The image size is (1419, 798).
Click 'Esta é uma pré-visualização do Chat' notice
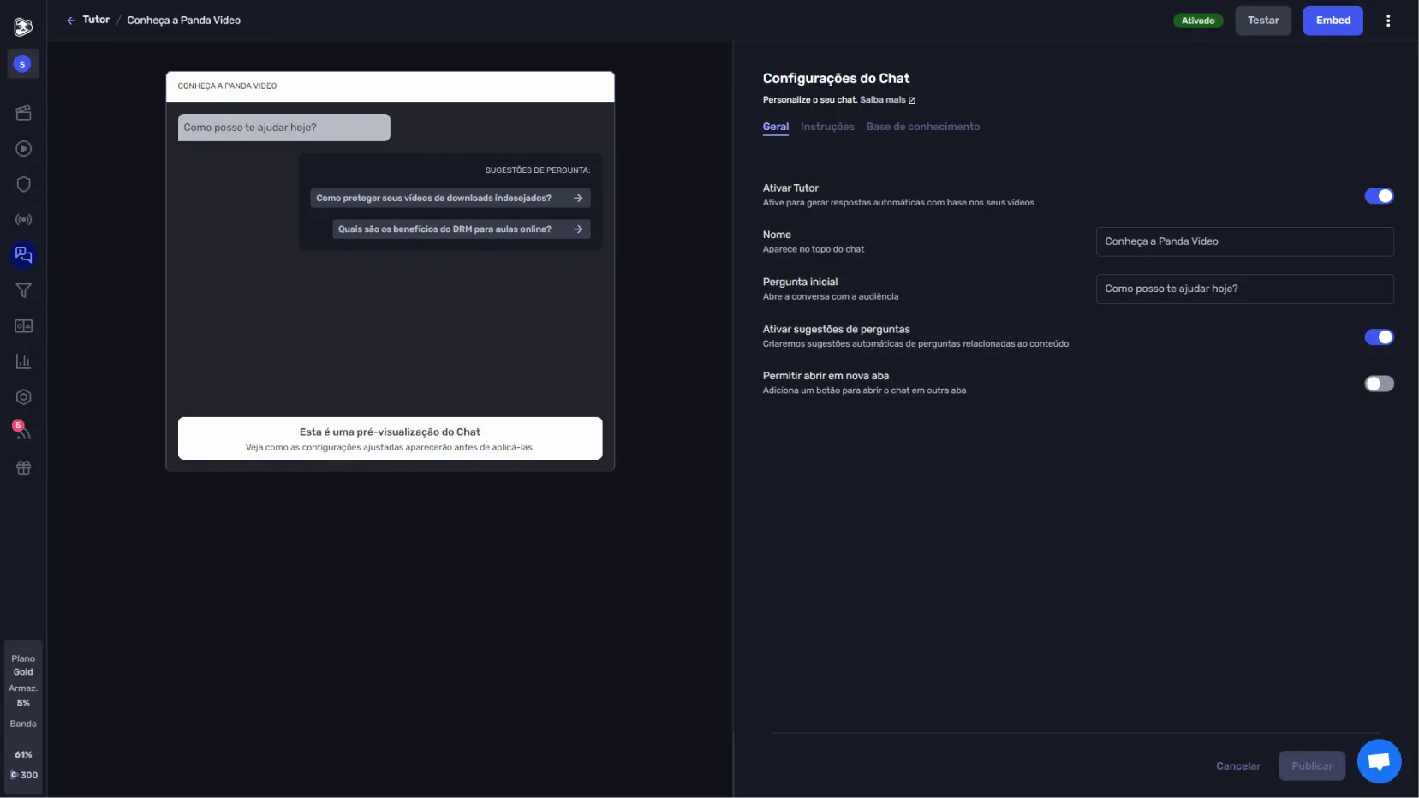(x=390, y=438)
